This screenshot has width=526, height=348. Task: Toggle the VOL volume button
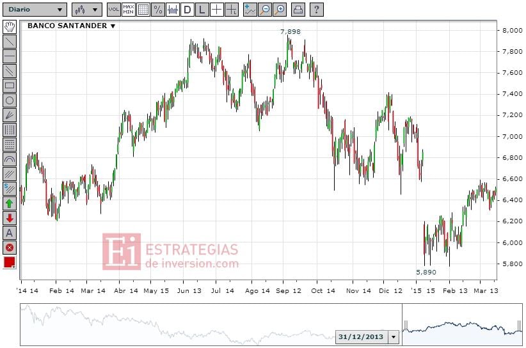(x=114, y=10)
